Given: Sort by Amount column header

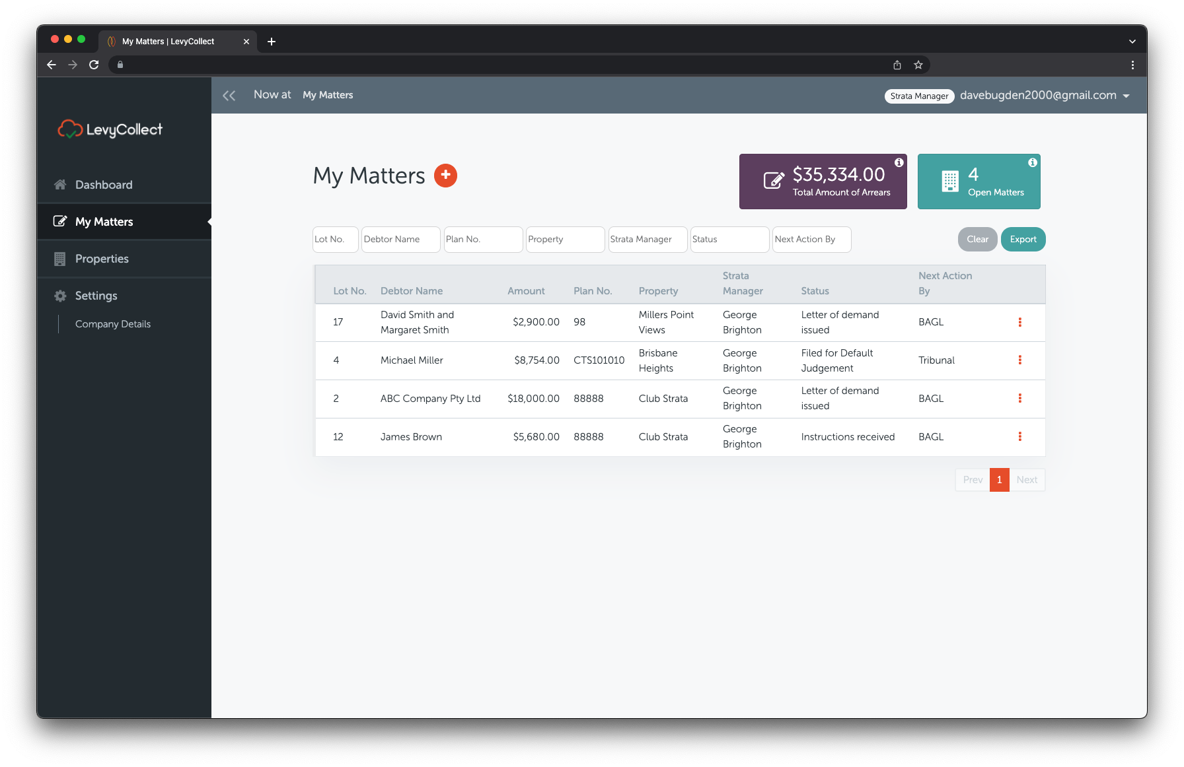Looking at the screenshot, I should pyautogui.click(x=526, y=291).
